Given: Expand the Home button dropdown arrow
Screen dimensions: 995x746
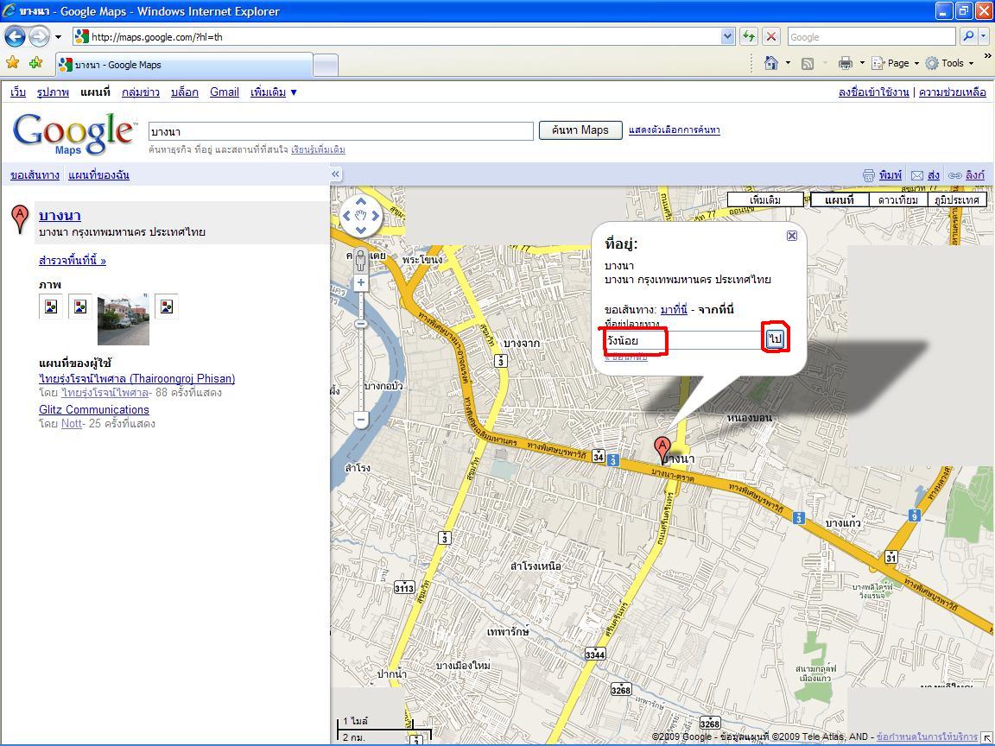Looking at the screenshot, I should coord(788,63).
